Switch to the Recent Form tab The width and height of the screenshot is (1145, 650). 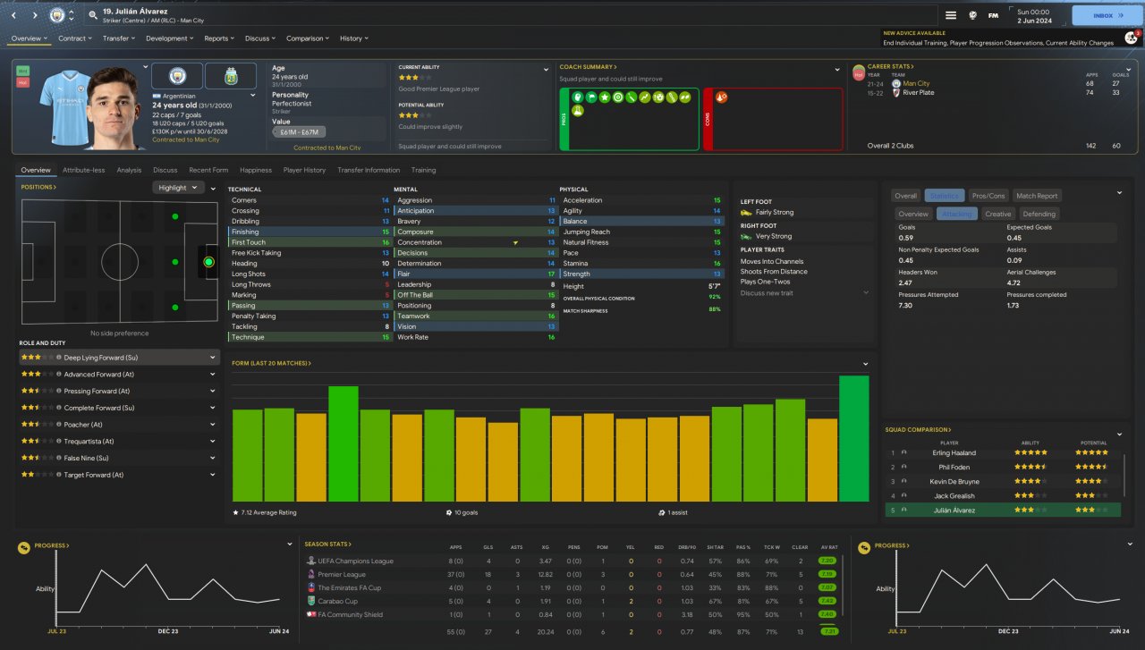[208, 170]
